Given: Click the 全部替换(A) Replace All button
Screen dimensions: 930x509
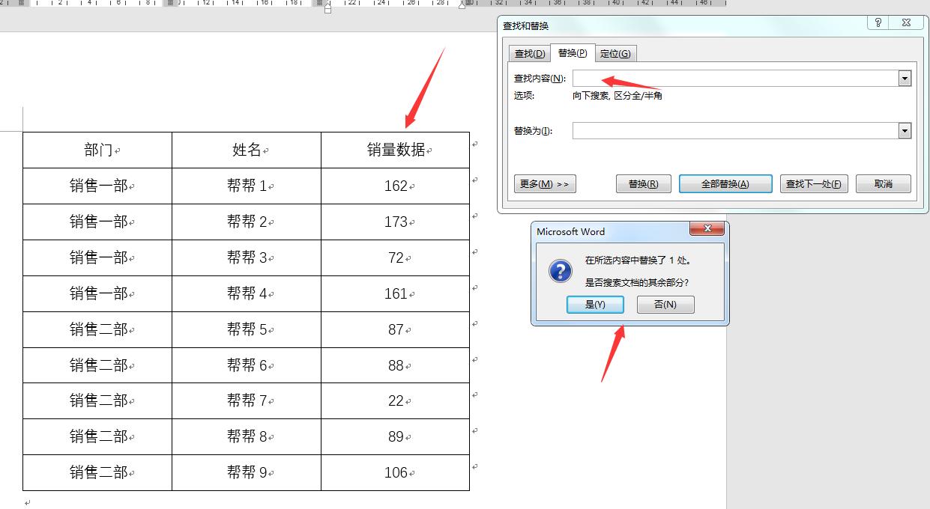Looking at the screenshot, I should click(x=725, y=183).
